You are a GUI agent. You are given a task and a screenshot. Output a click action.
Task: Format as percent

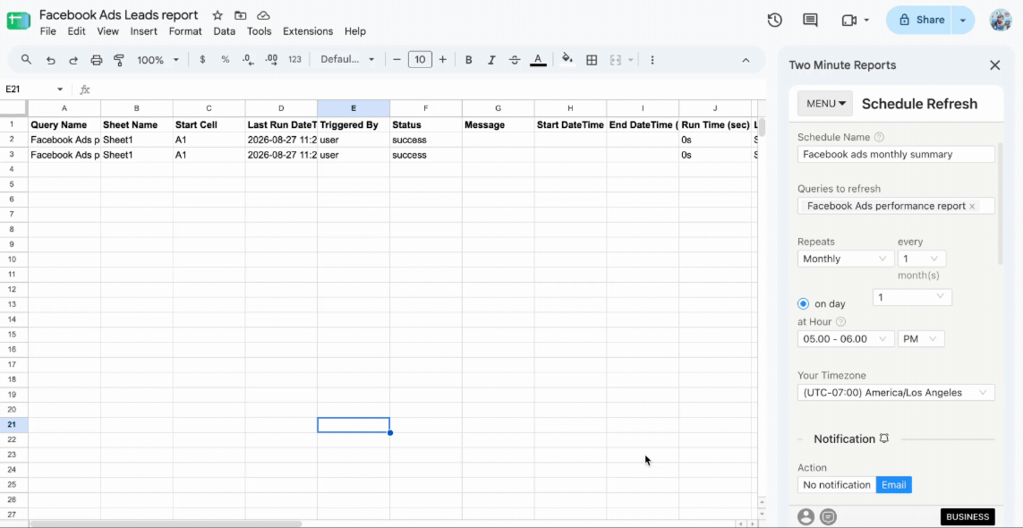click(225, 59)
